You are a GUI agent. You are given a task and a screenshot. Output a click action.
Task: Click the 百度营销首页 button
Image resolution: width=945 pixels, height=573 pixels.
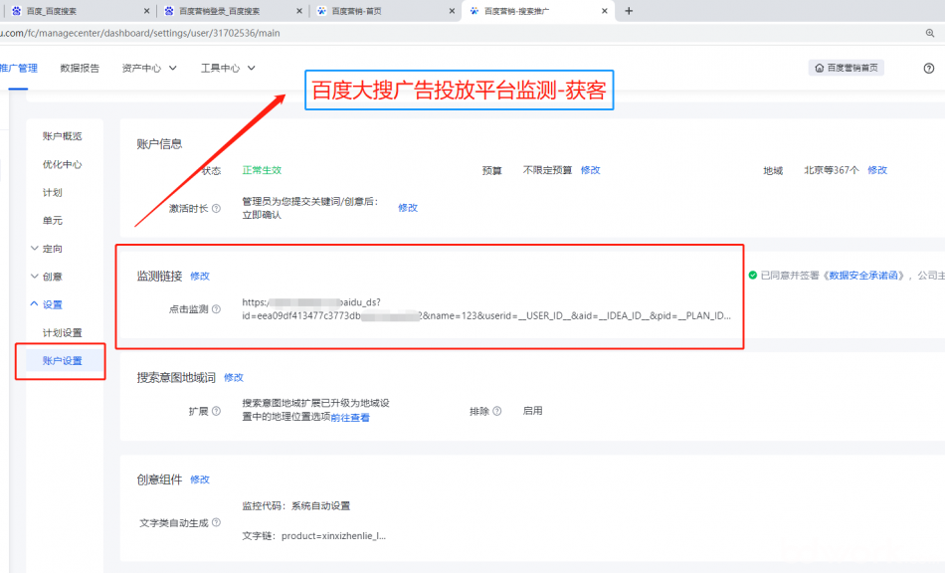847,68
